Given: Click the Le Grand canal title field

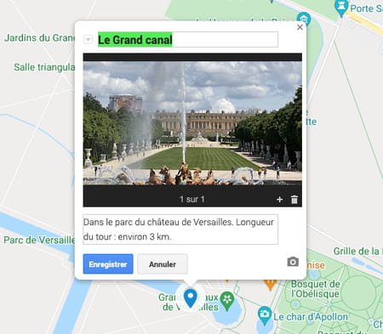Looking at the screenshot, I should (x=188, y=39).
